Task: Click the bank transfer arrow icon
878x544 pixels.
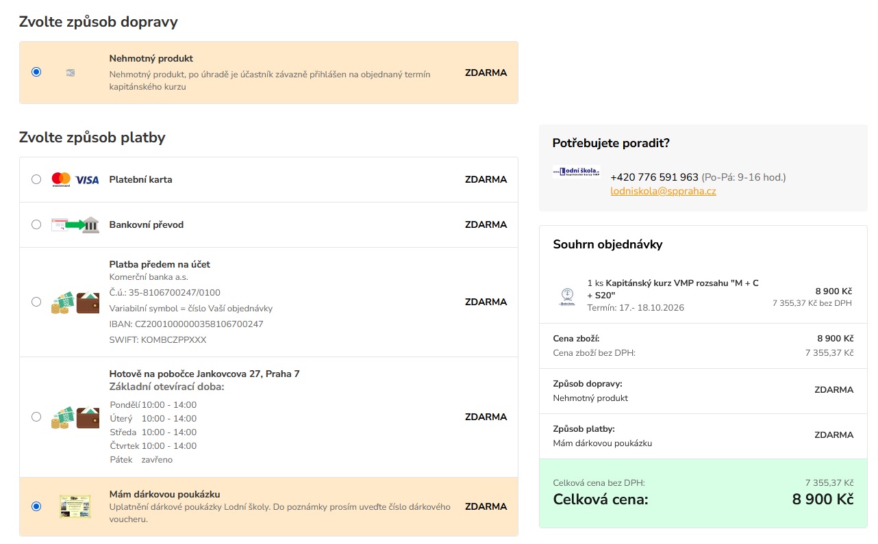Action: pos(75,224)
